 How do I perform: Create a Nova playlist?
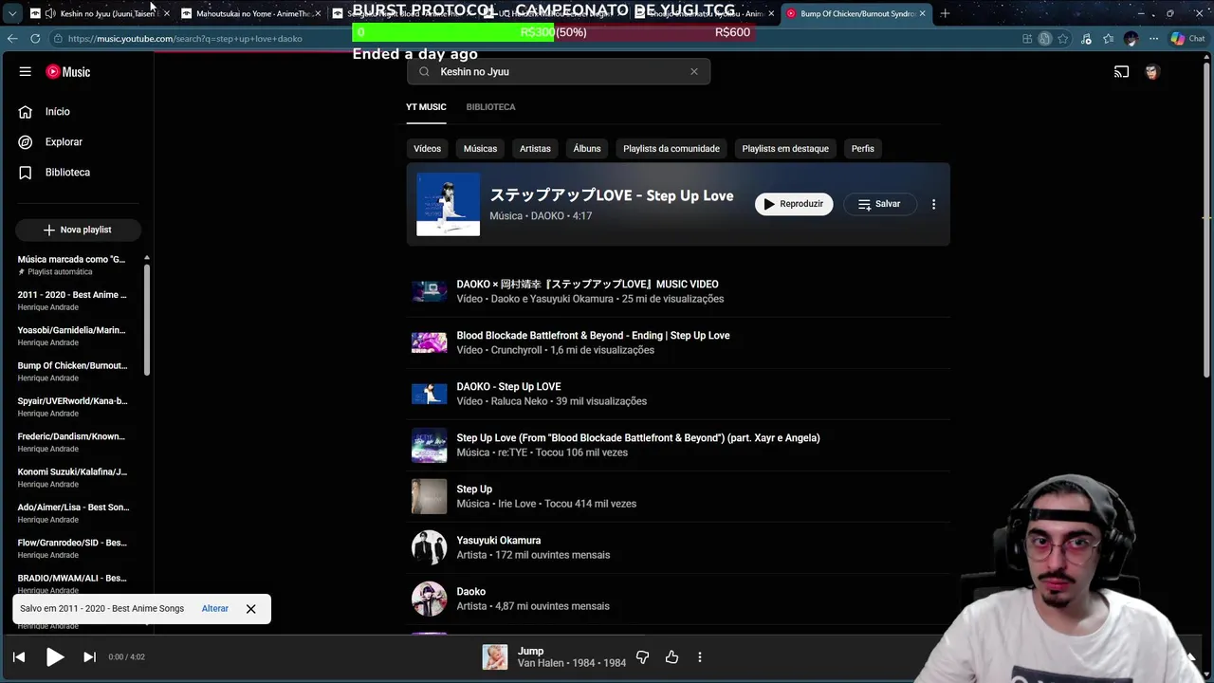coord(78,230)
